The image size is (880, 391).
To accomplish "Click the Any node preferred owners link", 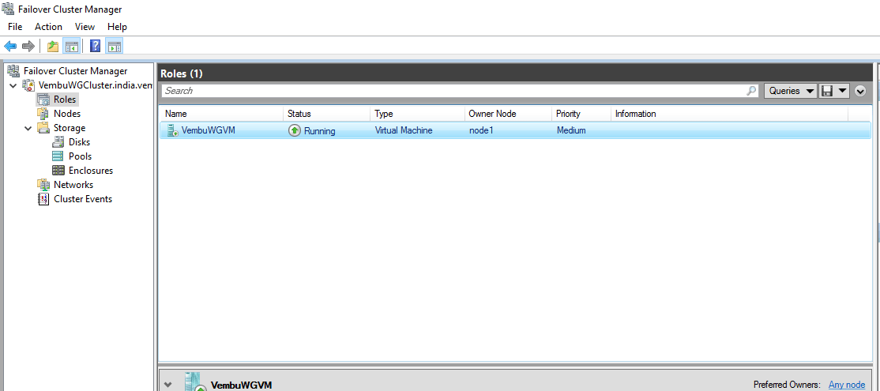I will pyautogui.click(x=847, y=385).
